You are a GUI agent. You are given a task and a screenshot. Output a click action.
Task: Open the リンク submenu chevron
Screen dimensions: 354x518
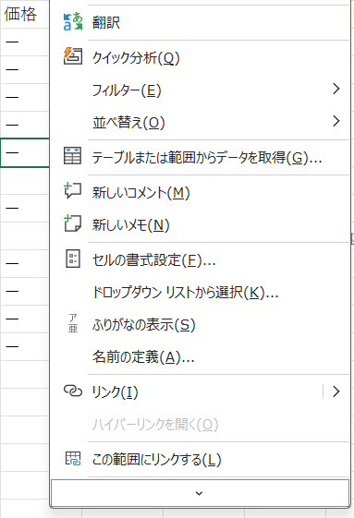336,392
